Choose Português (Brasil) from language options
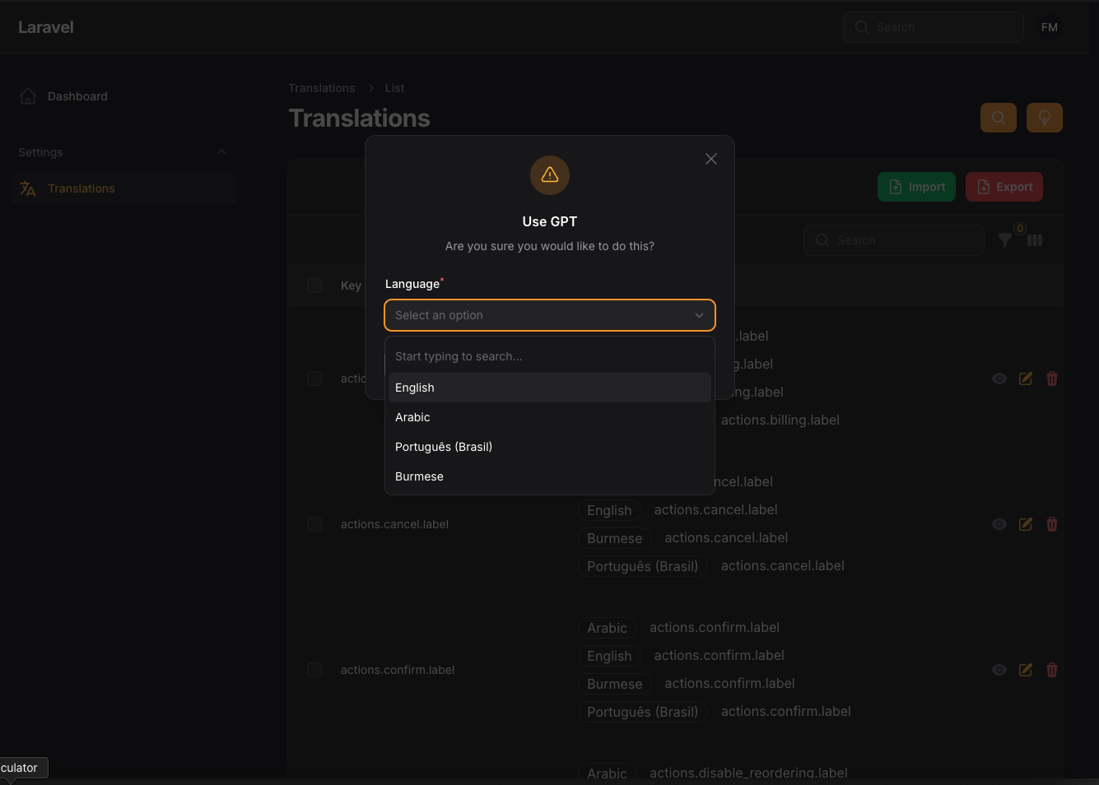 [550, 447]
